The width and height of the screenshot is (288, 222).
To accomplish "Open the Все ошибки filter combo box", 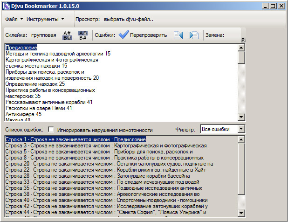I will coord(222,129).
